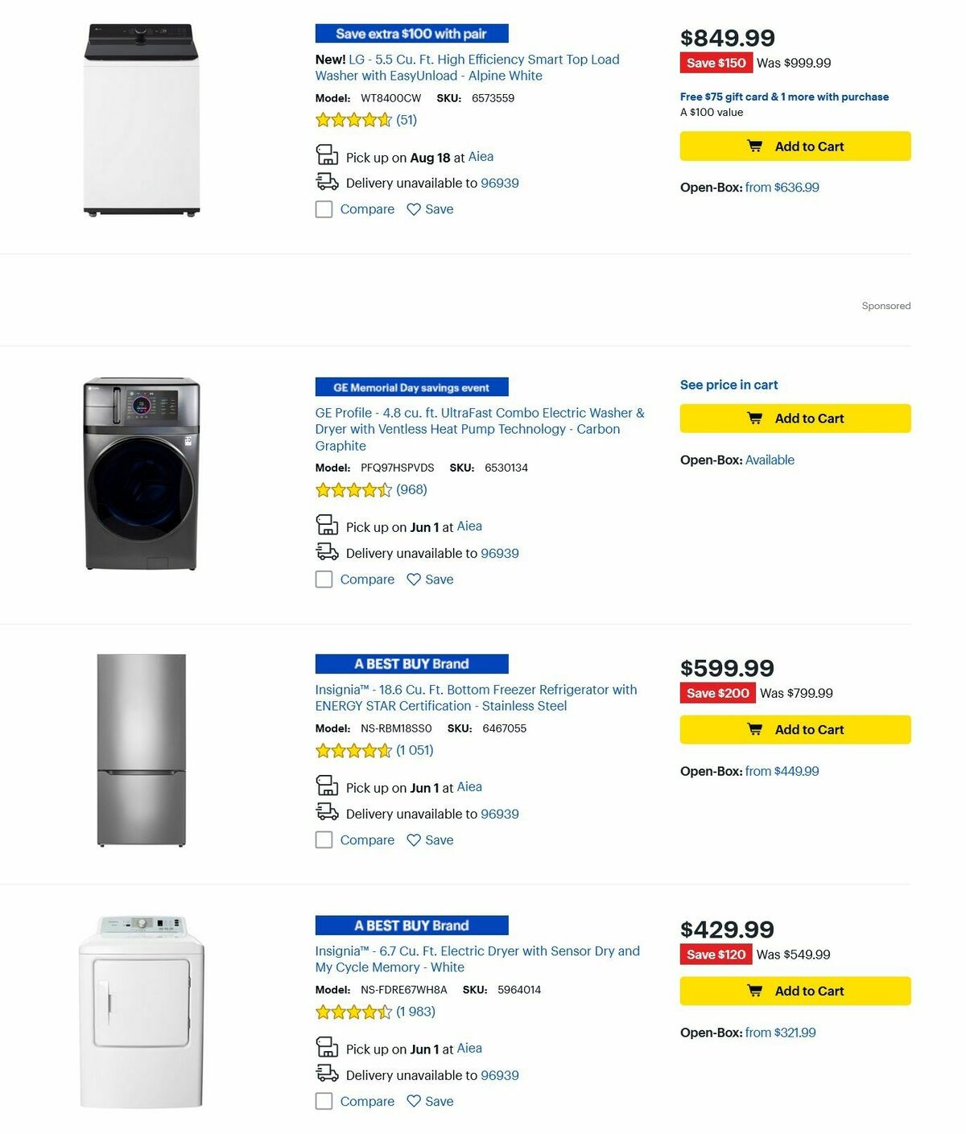Image resolution: width=966 pixels, height=1134 pixels.
Task: Enable Compare for the GE Profile washer dryer combo
Action: coord(324,579)
